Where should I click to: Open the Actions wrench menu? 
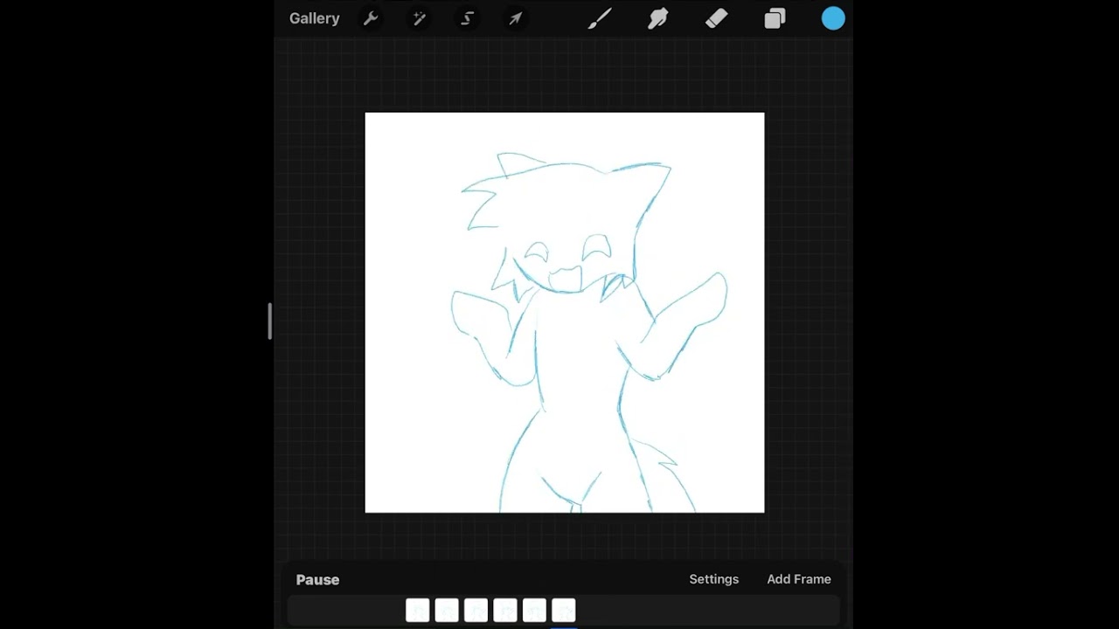click(371, 18)
